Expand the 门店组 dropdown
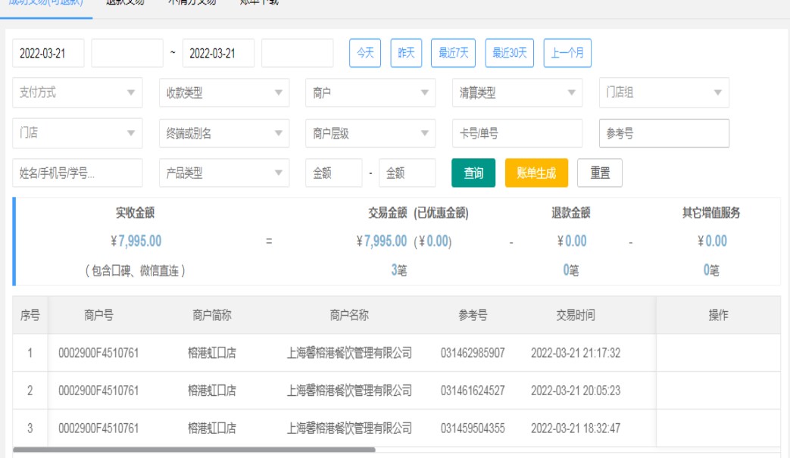 (664, 93)
